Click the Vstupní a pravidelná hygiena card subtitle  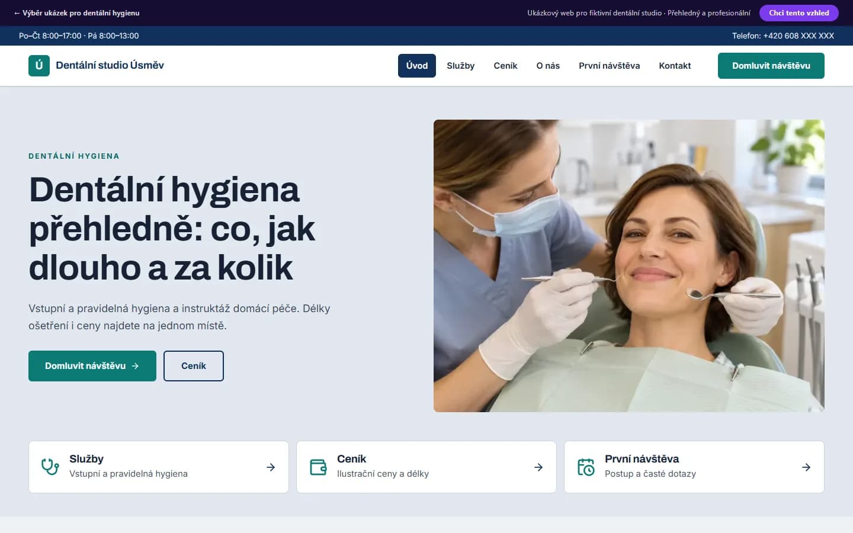pyautogui.click(x=129, y=474)
